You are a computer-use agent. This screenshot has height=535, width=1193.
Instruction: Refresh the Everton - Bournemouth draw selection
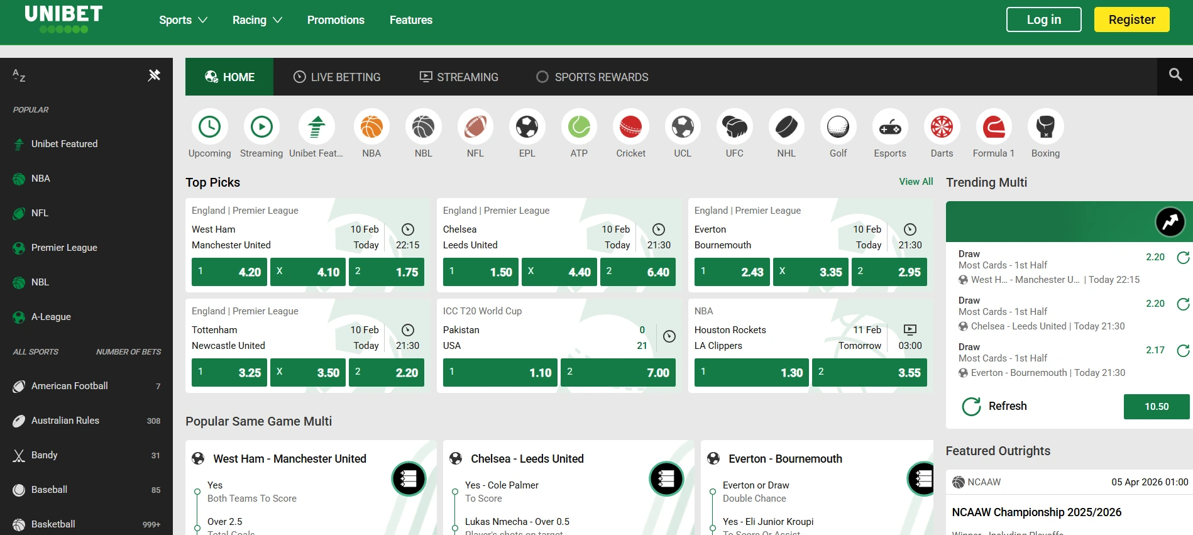pos(1183,350)
